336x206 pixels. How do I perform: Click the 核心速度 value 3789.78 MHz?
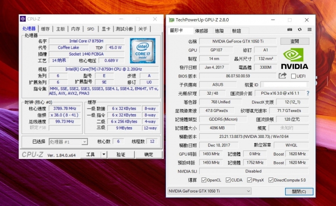(x=65, y=109)
